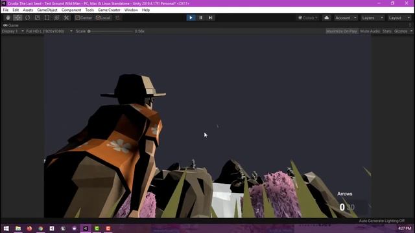Open the Tools menu
The image size is (415, 233).
tap(89, 10)
